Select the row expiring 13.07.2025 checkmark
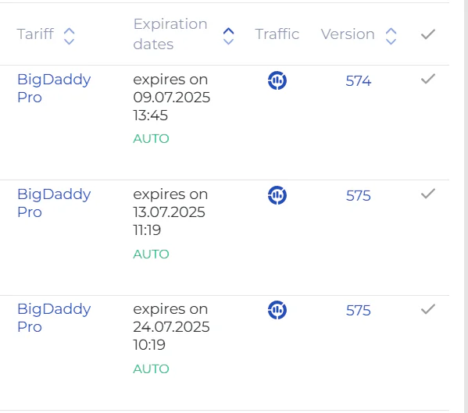Viewport: 468px width, 413px height. (428, 194)
